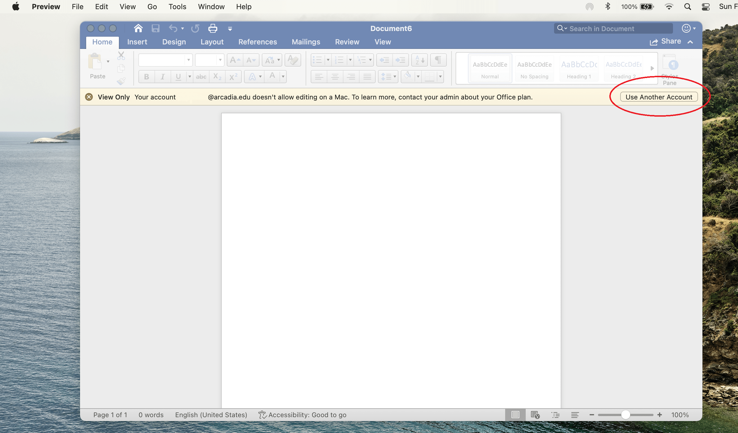Select the Bold formatting icon
The image size is (738, 433).
pyautogui.click(x=146, y=76)
